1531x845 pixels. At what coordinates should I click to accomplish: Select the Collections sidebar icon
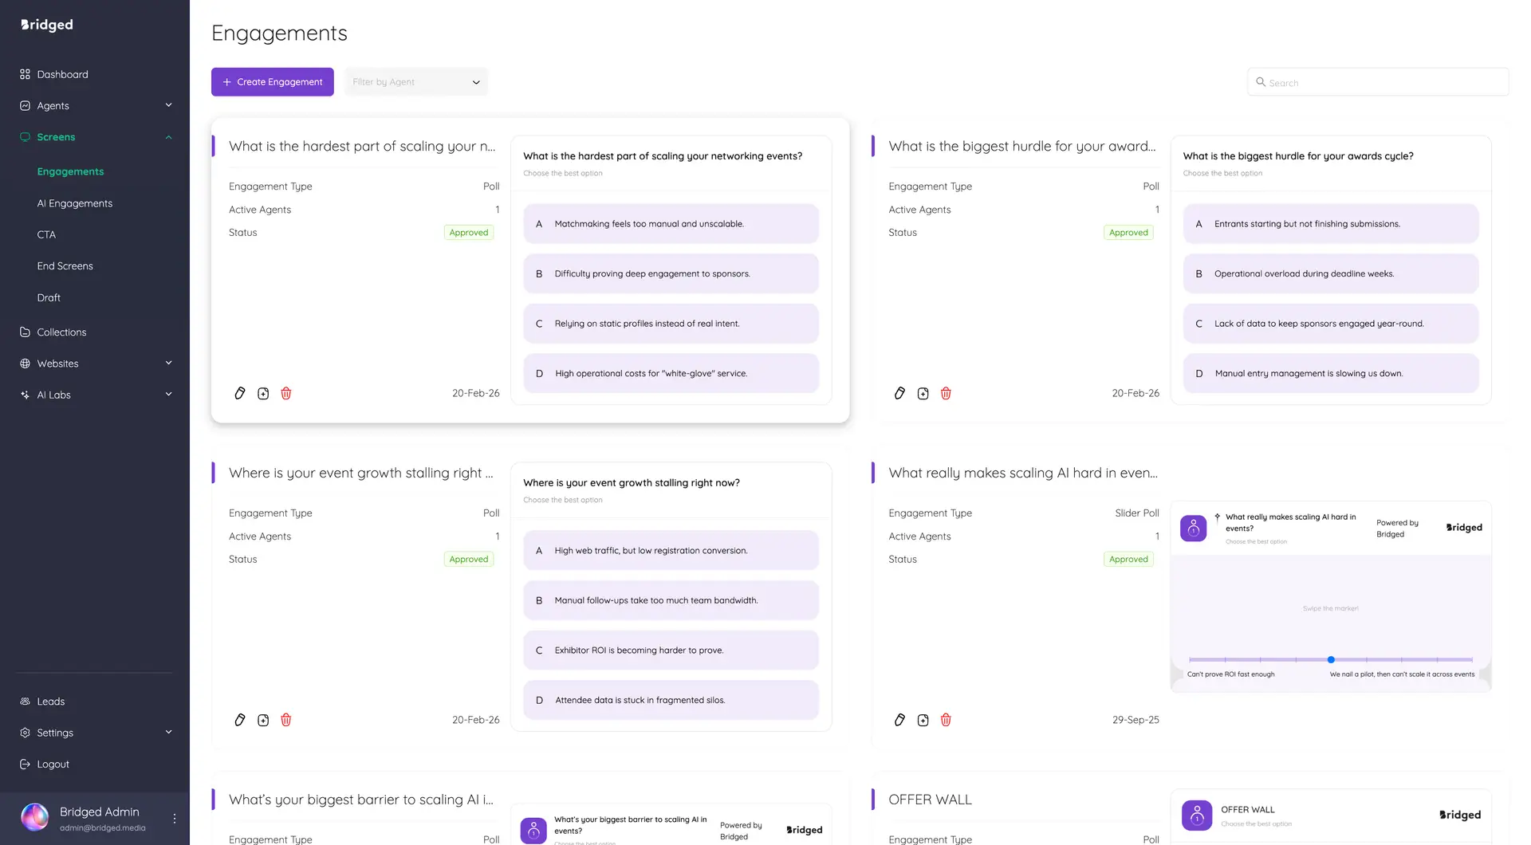click(x=26, y=332)
